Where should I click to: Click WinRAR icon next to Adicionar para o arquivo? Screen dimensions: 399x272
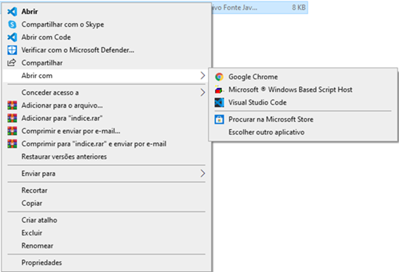12,105
